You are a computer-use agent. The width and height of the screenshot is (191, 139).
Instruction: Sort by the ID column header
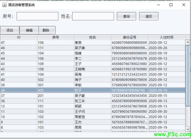pyautogui.click(x=19, y=37)
